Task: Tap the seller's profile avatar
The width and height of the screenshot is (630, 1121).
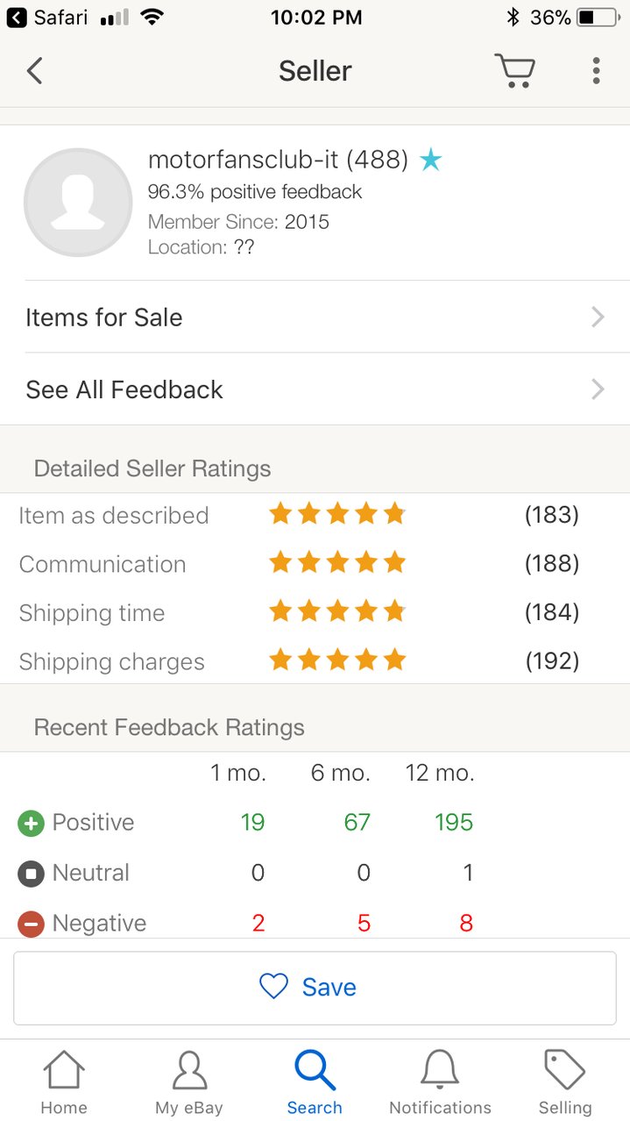Action: tap(78, 203)
